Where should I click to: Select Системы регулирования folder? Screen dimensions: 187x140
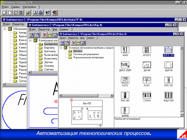coord(86,54)
